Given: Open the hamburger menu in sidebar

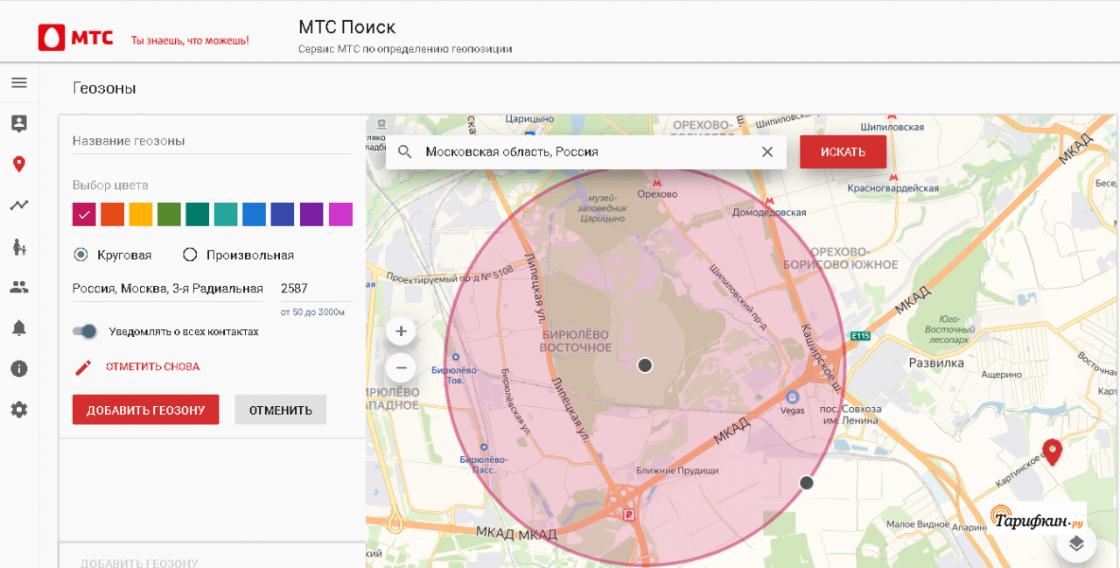Looking at the screenshot, I should (x=19, y=83).
